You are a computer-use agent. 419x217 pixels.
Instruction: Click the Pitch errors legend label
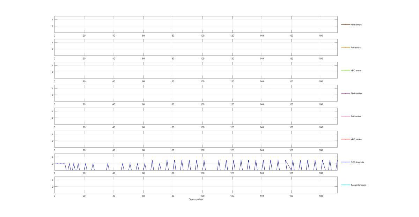(x=356, y=25)
